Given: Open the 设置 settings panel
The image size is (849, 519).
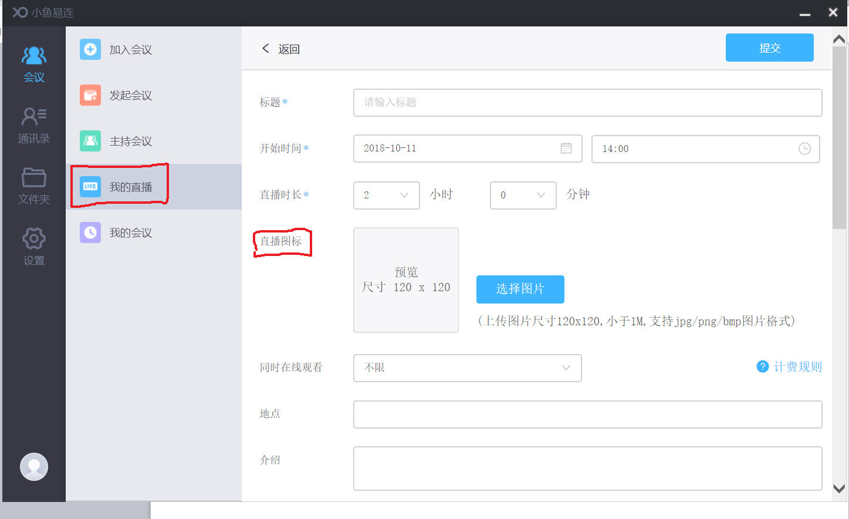Looking at the screenshot, I should click(x=33, y=247).
